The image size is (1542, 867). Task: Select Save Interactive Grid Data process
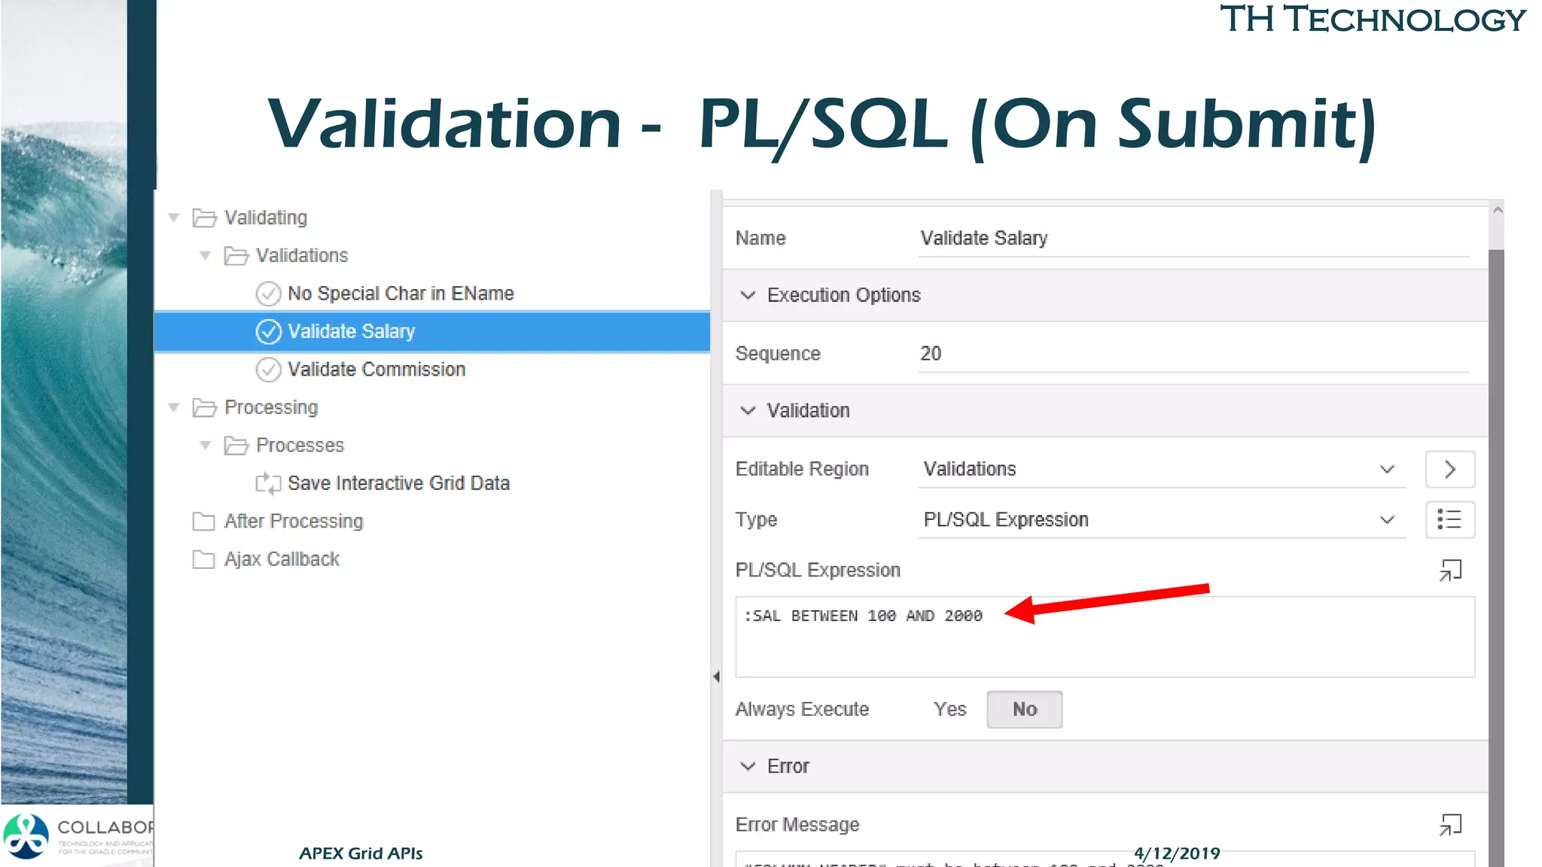398,483
